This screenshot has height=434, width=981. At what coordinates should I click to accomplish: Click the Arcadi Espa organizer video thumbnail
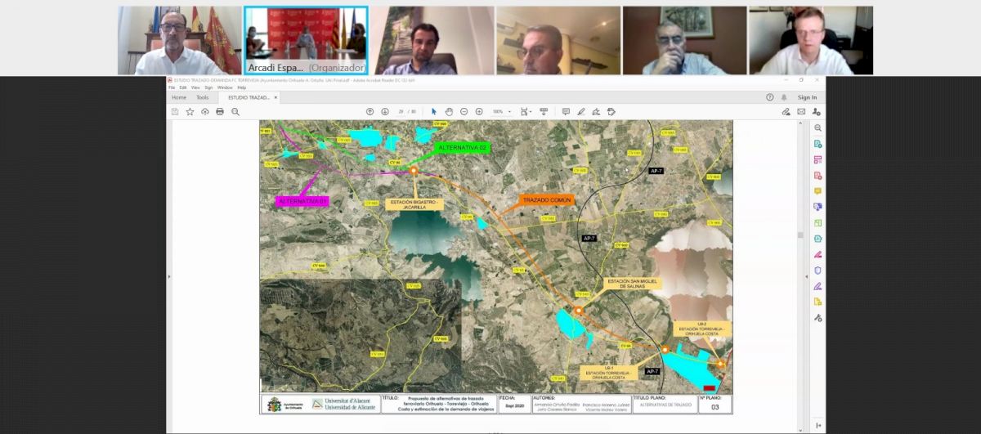(305, 40)
